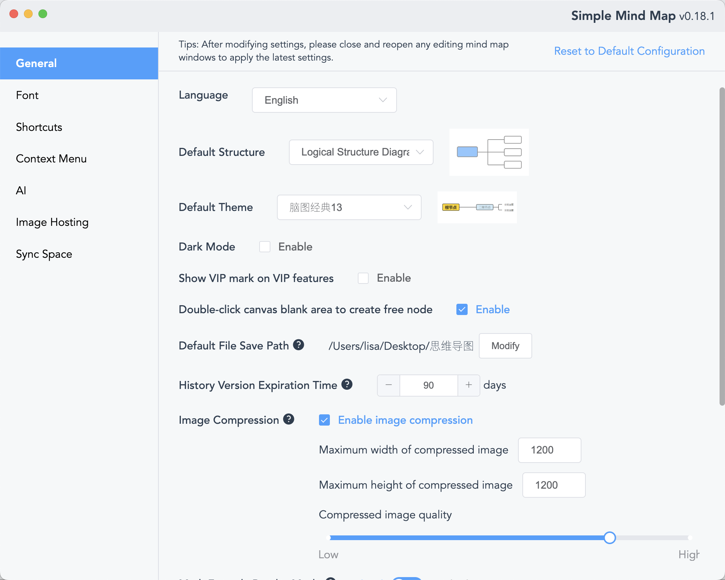Click the compressed image quality slider handle
Image resolution: width=725 pixels, height=580 pixels.
[x=610, y=538]
